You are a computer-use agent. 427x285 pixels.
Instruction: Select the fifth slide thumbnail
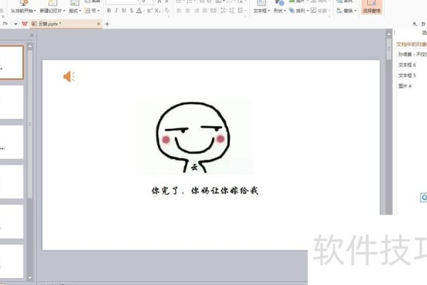tap(11, 222)
